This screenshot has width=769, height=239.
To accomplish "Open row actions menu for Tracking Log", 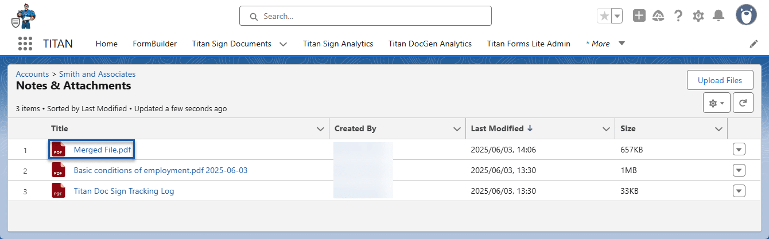I will [x=739, y=191].
